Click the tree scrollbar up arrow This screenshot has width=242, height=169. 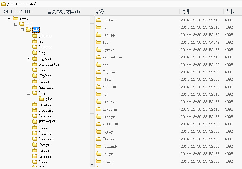click(x=92, y=18)
